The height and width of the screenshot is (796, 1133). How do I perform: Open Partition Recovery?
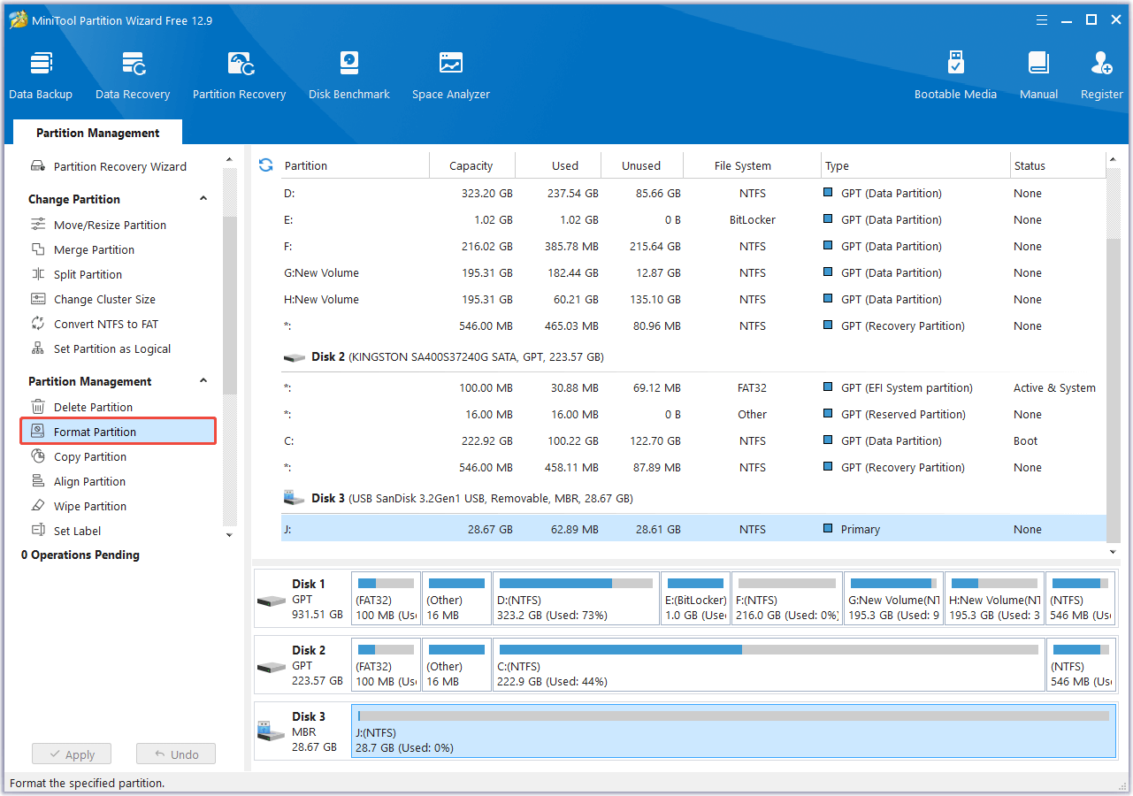click(239, 73)
